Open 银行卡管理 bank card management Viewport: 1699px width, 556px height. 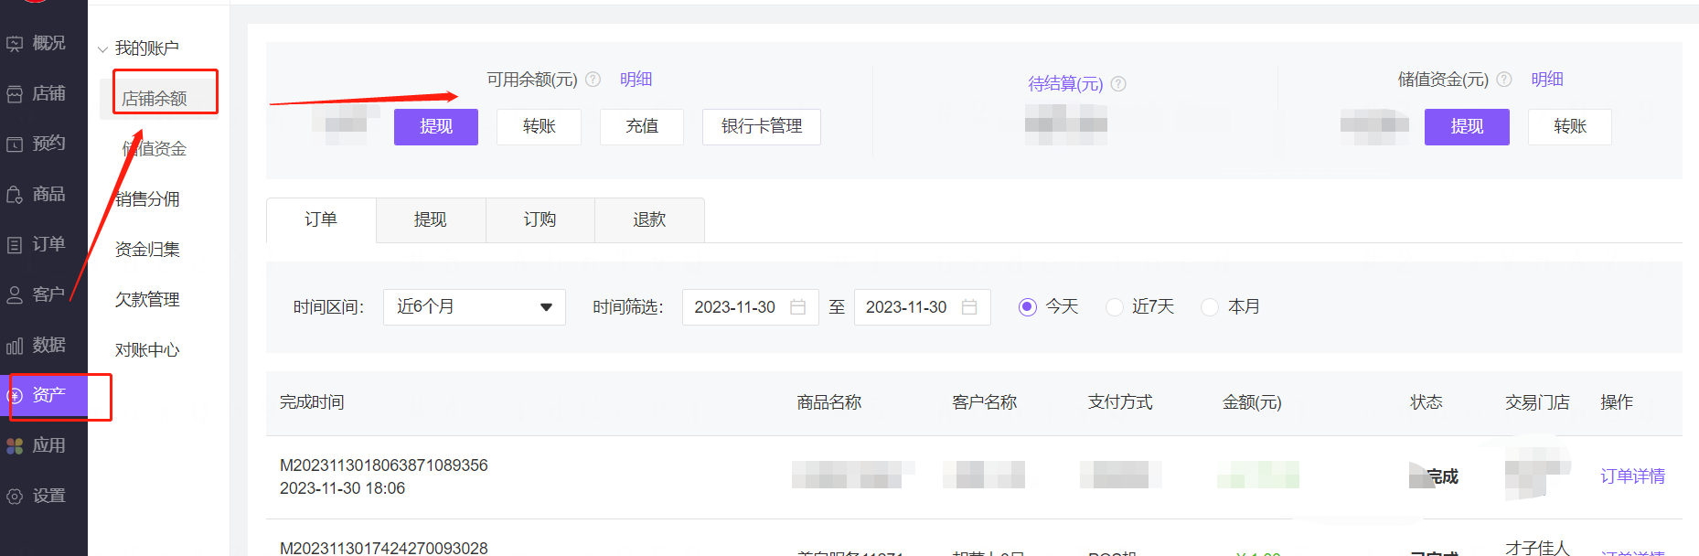[x=762, y=126]
